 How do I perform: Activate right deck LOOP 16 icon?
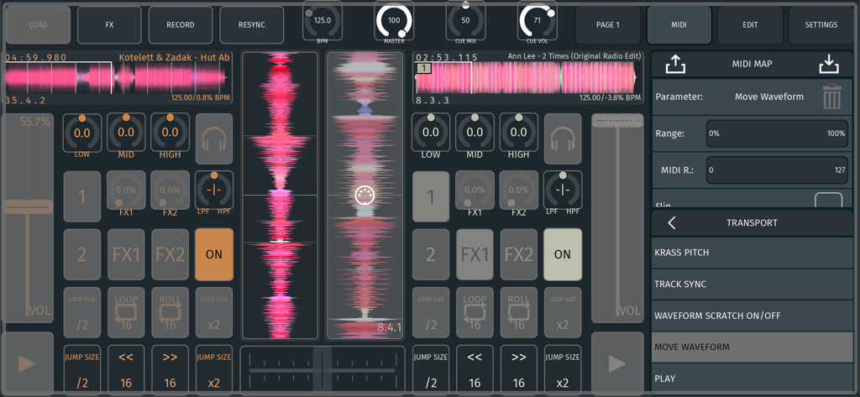475,312
